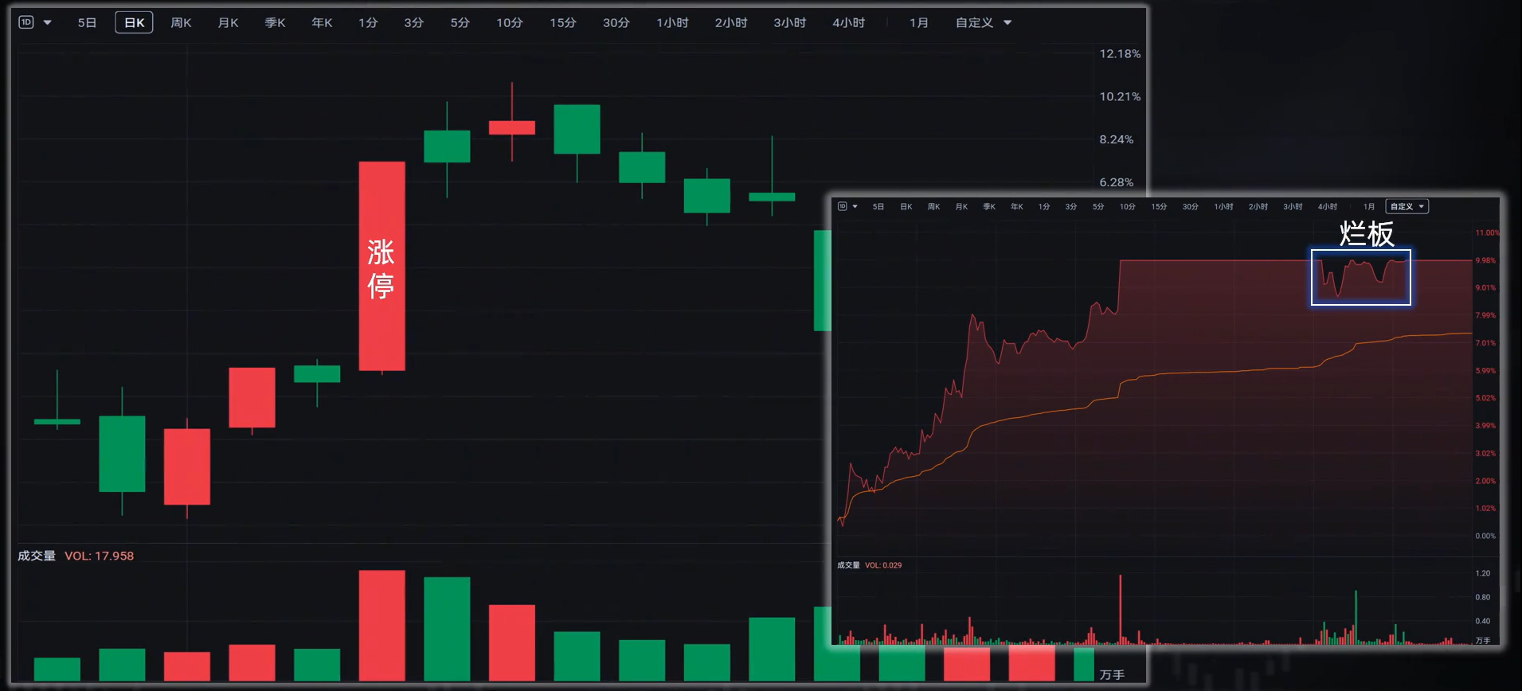
Task: Click 30分 interval in main chart toolbar
Action: click(616, 22)
